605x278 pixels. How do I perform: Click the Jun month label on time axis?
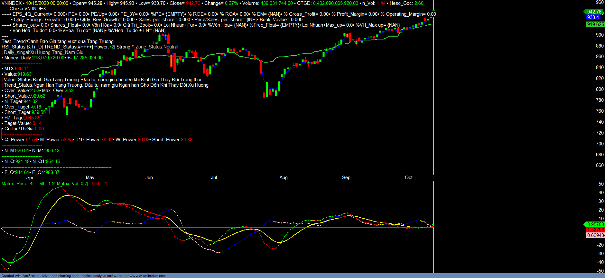coord(149,178)
